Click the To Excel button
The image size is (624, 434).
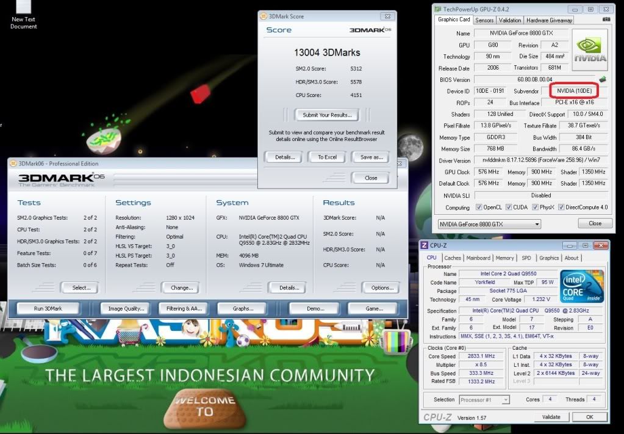point(327,157)
